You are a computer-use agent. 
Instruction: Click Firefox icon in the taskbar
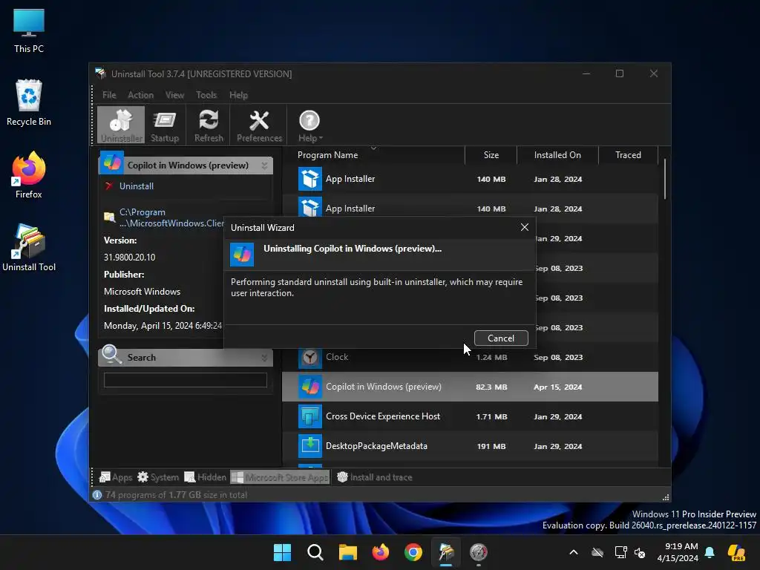(381, 552)
